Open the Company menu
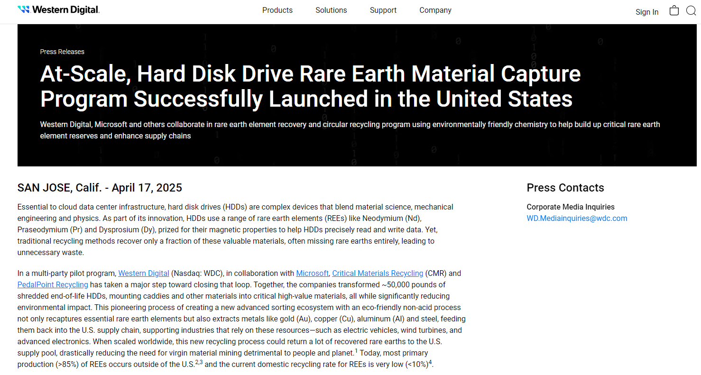701x375 pixels. click(435, 10)
